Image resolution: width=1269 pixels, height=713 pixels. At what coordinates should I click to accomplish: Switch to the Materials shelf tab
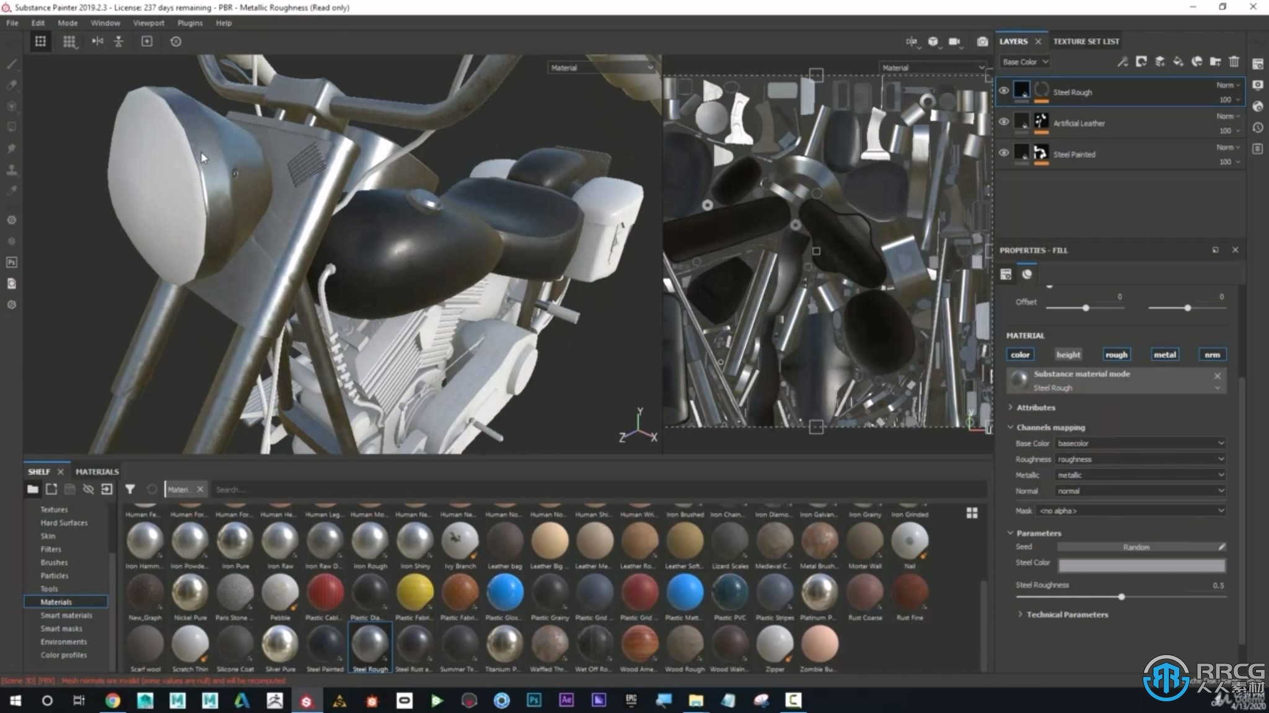(x=97, y=472)
